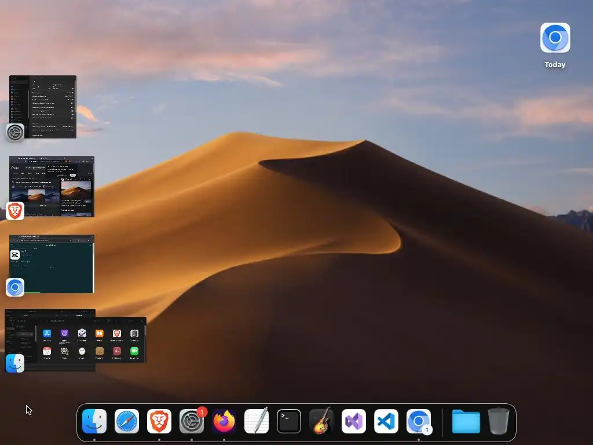593x445 pixels.
Task: Launch Firefox from the dock
Action: click(224, 421)
